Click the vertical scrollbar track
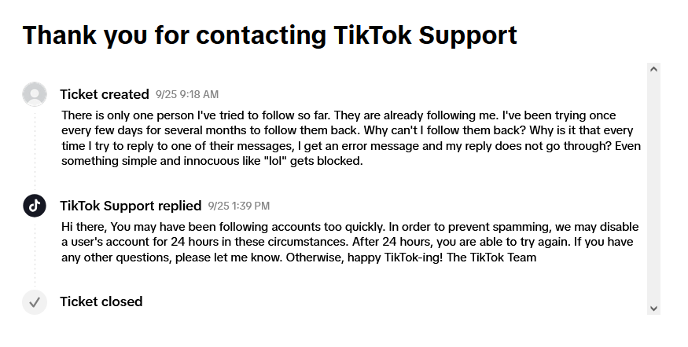688x347 pixels. click(x=653, y=188)
